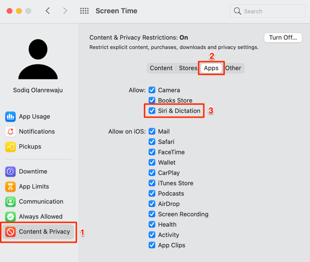Viewport: 310px width, 262px height.
Task: Uncheck Safari under Allow on iOS
Action: (x=152, y=142)
